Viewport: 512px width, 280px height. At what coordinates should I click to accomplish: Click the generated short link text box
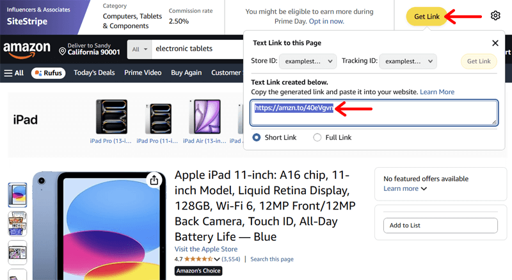(x=374, y=113)
